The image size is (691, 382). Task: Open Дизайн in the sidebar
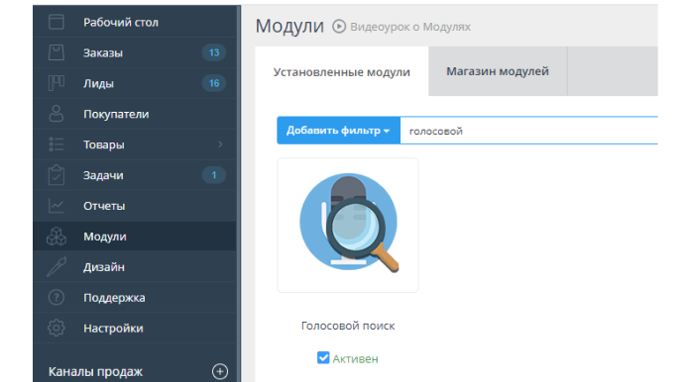click(135, 266)
